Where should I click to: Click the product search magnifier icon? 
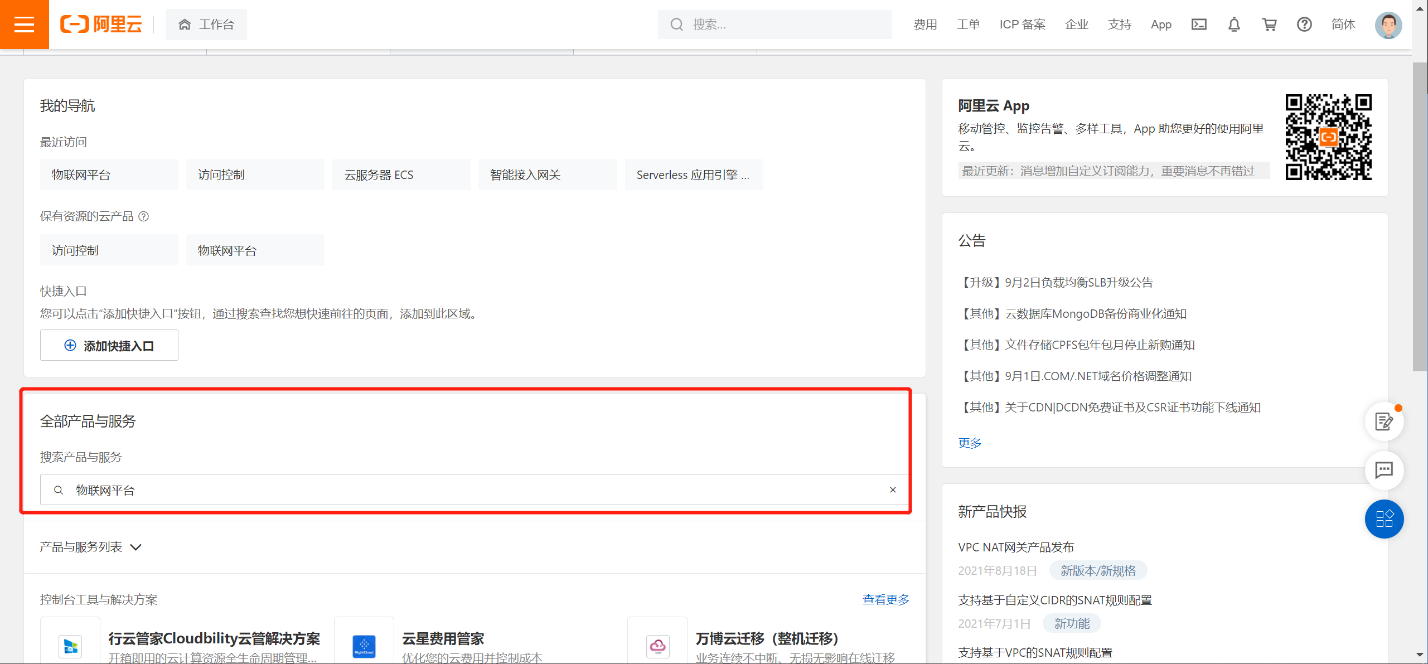[x=58, y=490]
